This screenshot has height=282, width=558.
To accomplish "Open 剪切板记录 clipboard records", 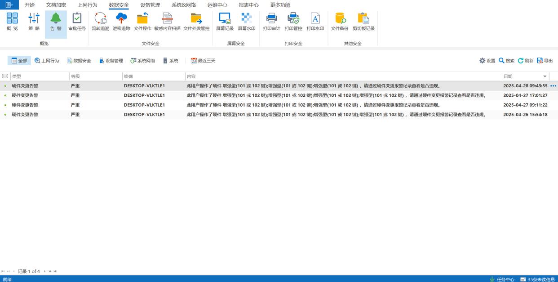I will tap(363, 22).
